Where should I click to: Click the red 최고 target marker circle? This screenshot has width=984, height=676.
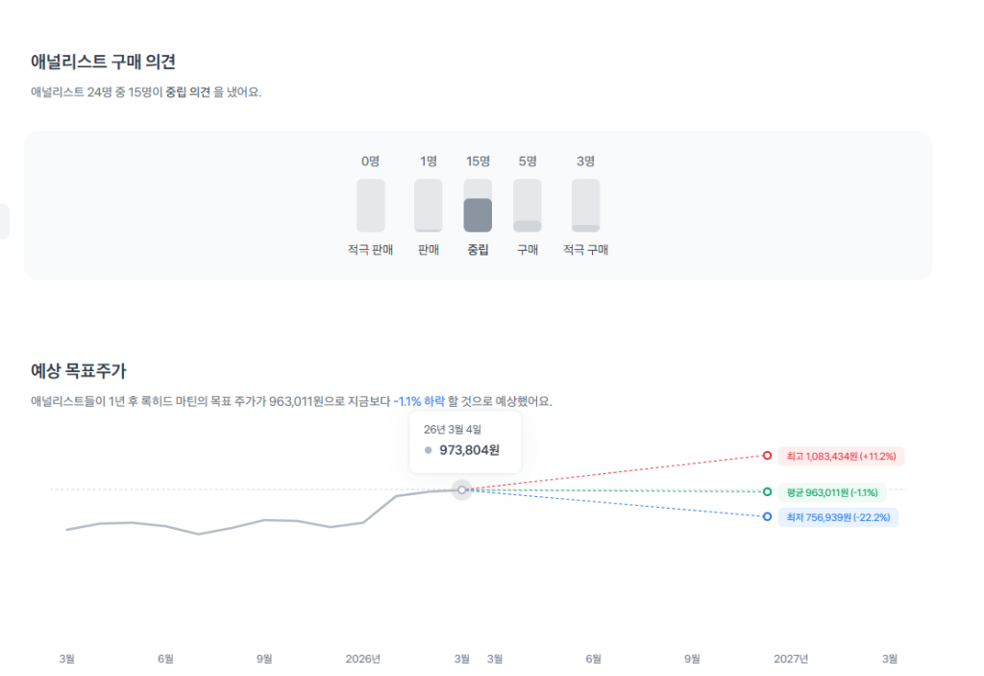[767, 456]
